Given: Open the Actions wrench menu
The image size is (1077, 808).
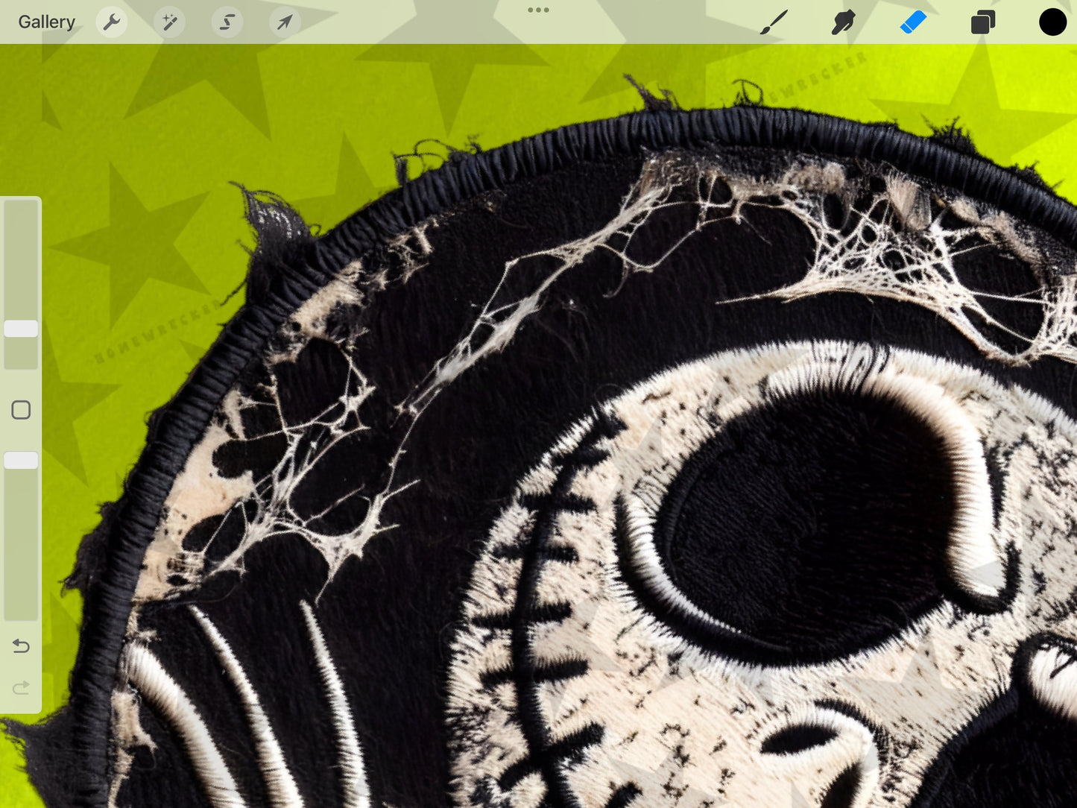Looking at the screenshot, I should [x=112, y=22].
